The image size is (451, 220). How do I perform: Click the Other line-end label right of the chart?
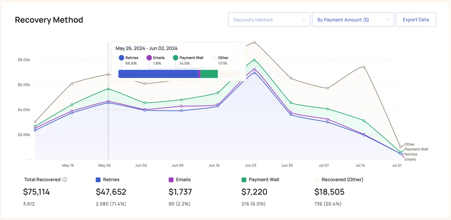(410, 144)
